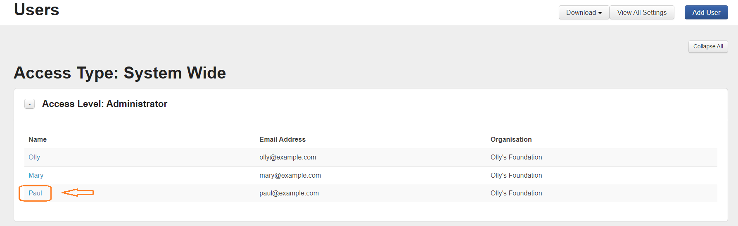Image resolution: width=738 pixels, height=226 pixels.
Task: Select the user named Paul
Action: (x=35, y=193)
